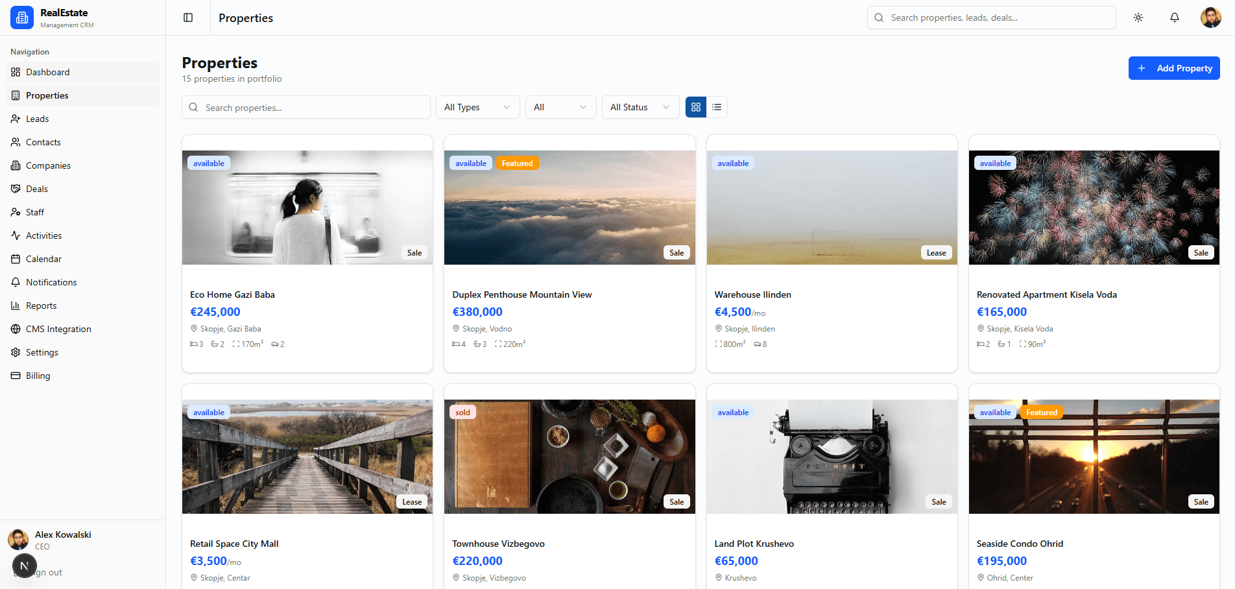The image size is (1235, 589).
Task: Go to Dashboard in sidebar
Action: 82,72
